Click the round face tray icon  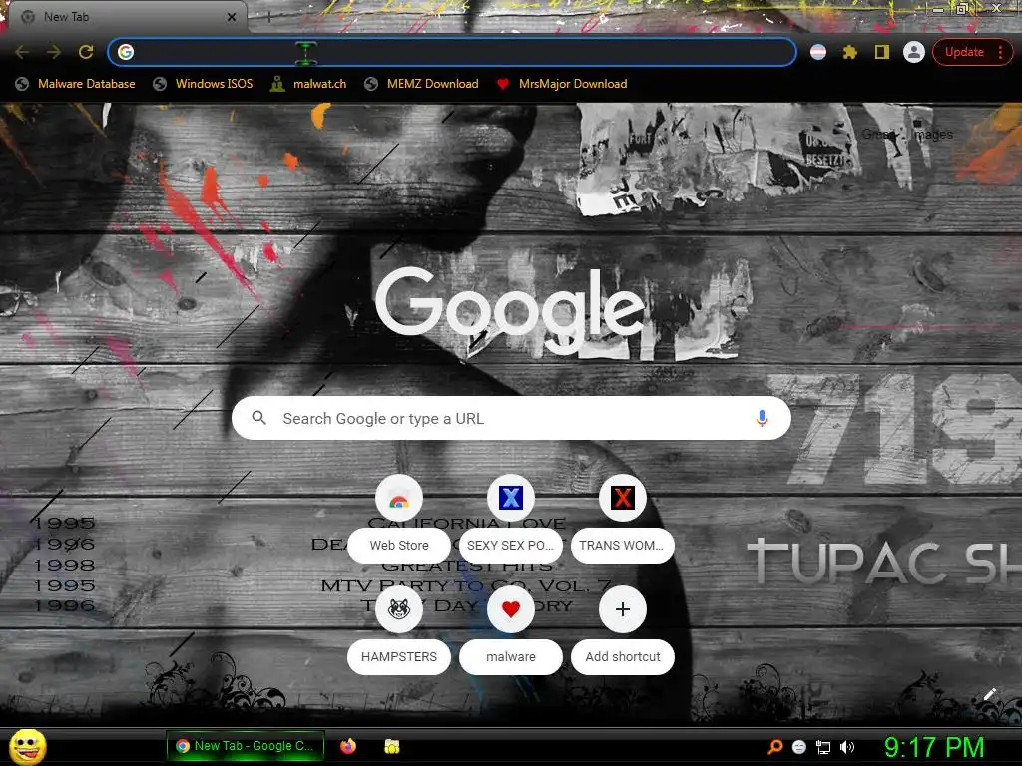[x=799, y=747]
